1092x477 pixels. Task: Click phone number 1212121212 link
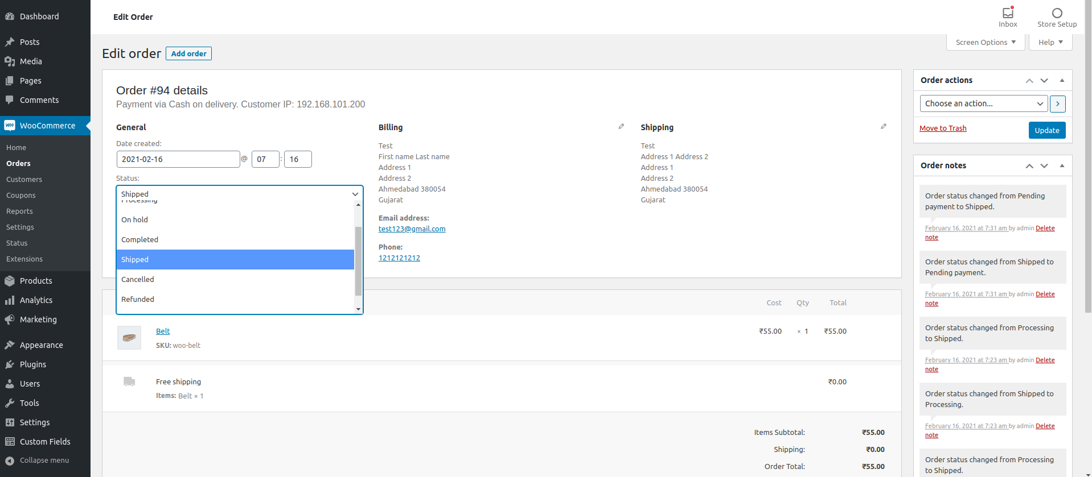[399, 258]
